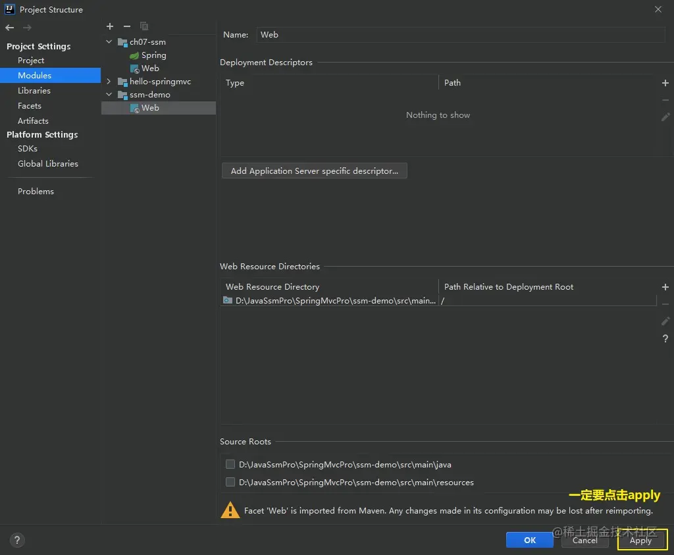This screenshot has height=555, width=674.
Task: Click the back navigation arrow
Action: pyautogui.click(x=10, y=28)
